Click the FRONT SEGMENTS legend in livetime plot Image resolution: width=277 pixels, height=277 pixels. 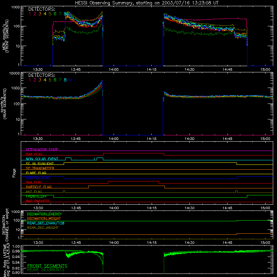pyautogui.click(x=47, y=266)
